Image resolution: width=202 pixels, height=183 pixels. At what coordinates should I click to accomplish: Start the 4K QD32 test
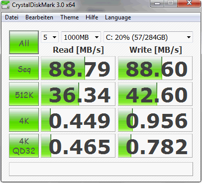pyautogui.click(x=24, y=146)
